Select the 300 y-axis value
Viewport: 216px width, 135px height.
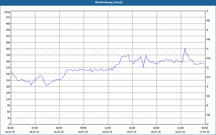8,62
